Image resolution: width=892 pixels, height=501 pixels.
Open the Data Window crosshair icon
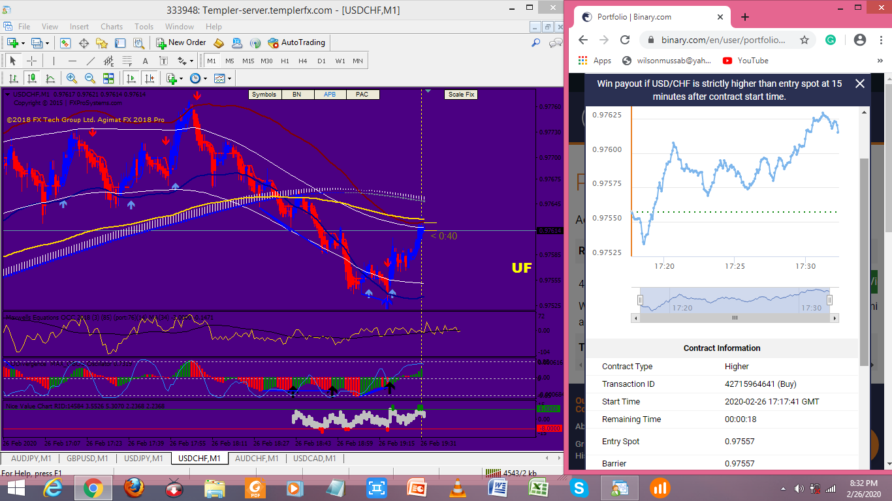click(x=84, y=43)
